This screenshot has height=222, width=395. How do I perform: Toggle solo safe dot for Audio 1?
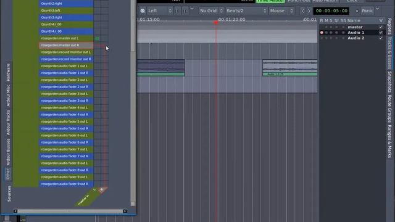[x=343, y=33]
